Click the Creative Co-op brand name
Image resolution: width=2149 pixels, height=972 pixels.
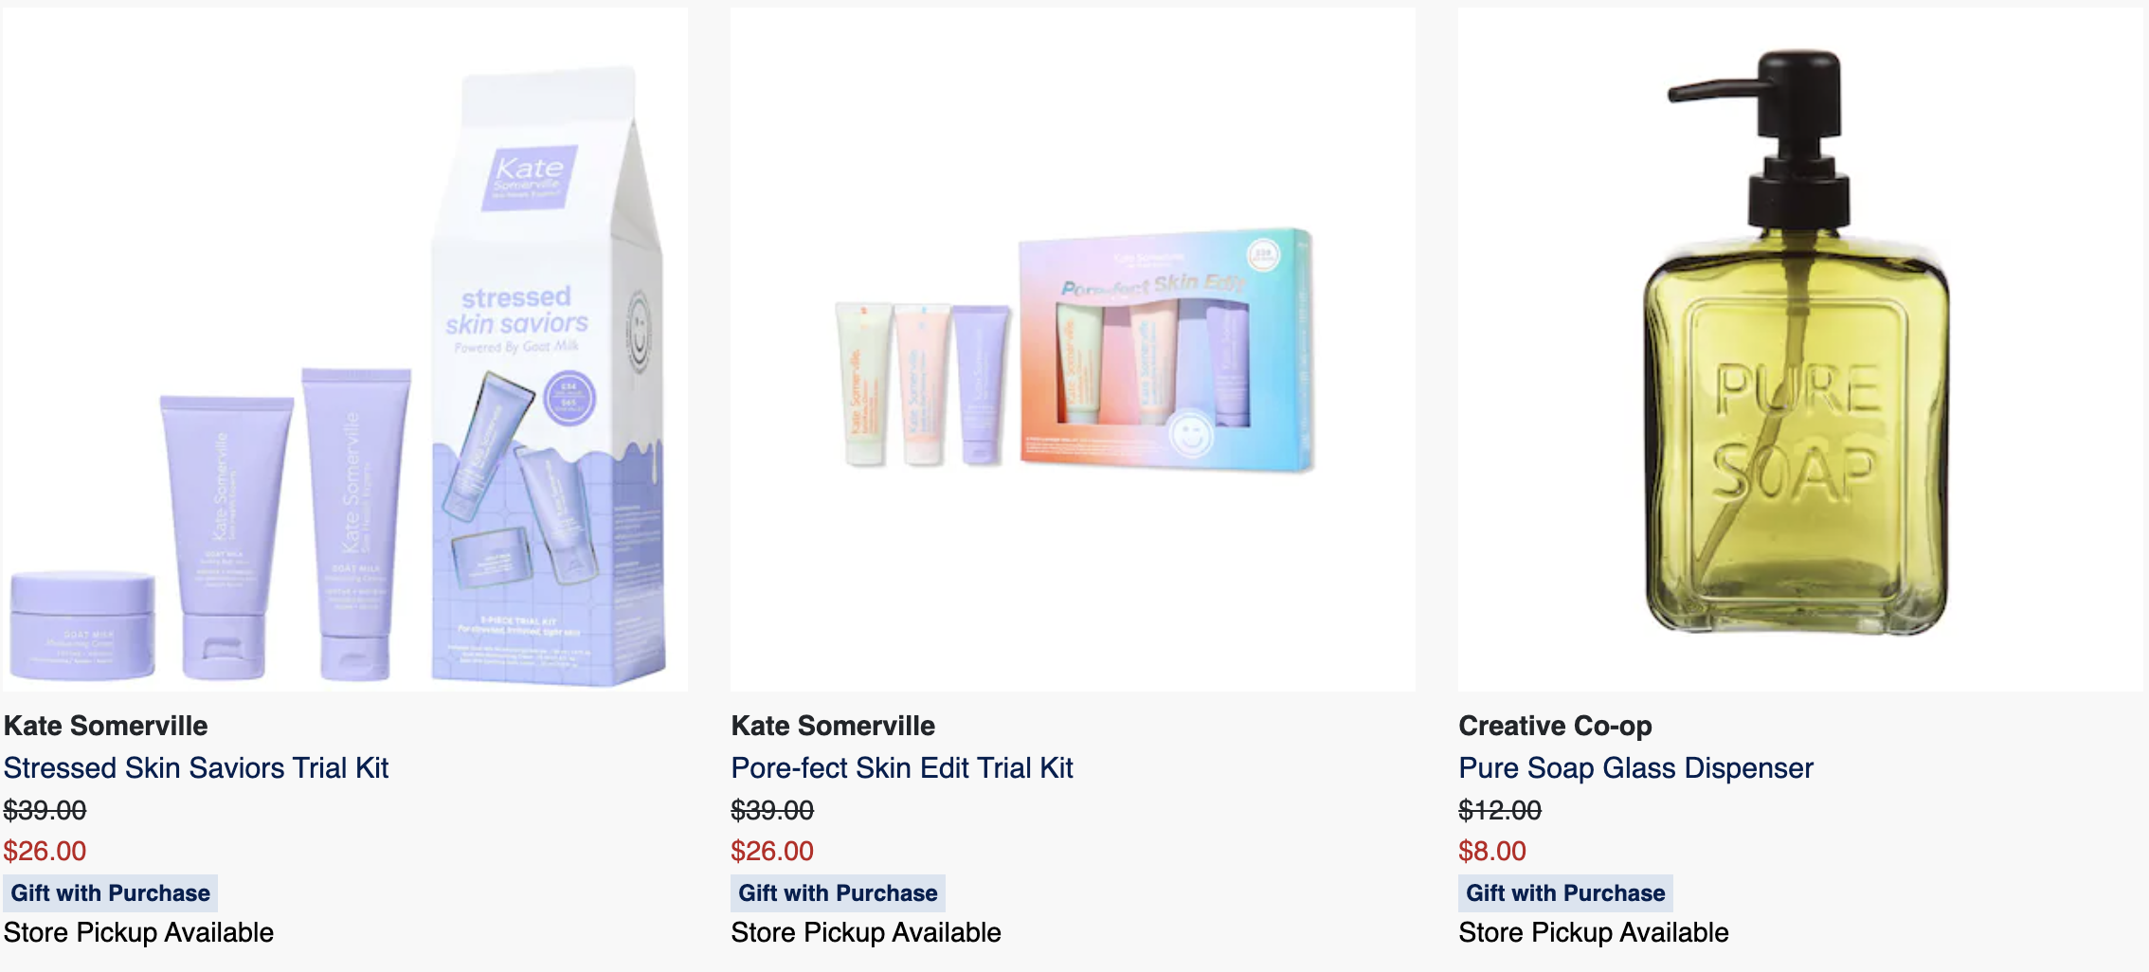point(1555,726)
